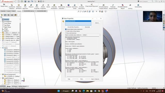This screenshot has width=165, height=93.
Task: Click the taskbar Search box
Action: (65, 91)
